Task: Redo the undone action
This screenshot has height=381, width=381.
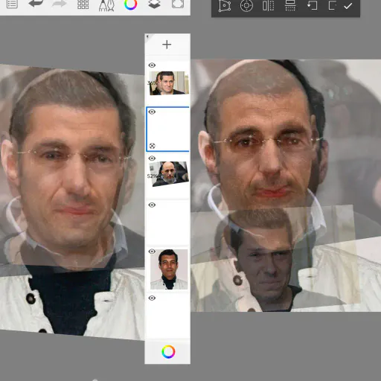Action: (59, 4)
